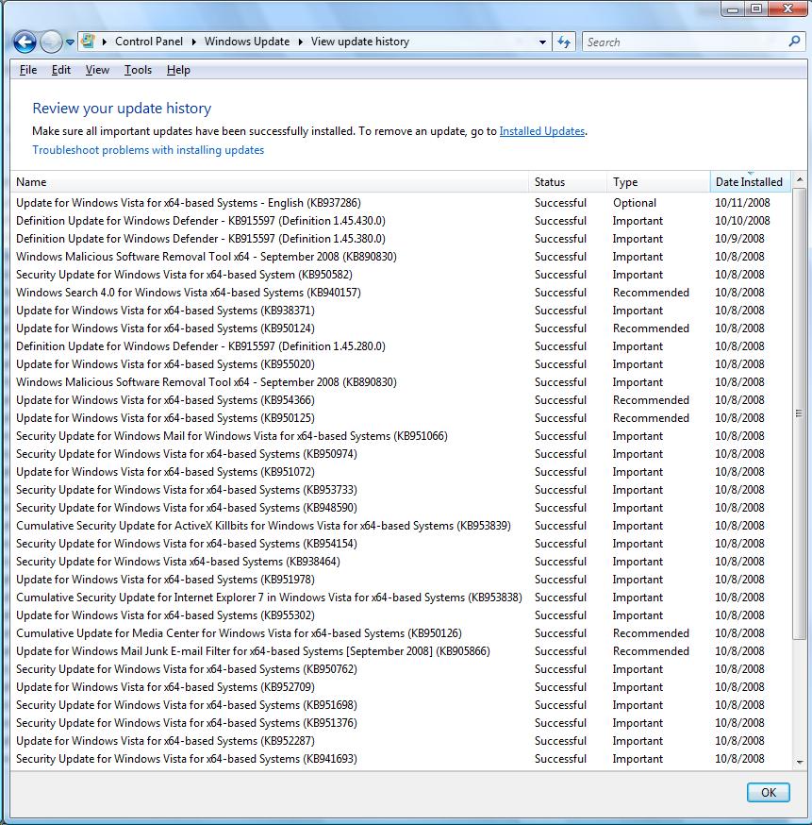Go to Windows Update breadcrumb
This screenshot has width=812, height=825.
point(247,42)
